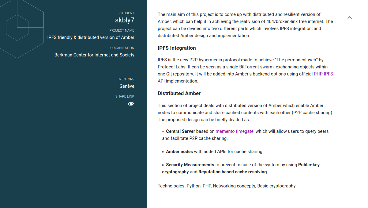Click Berkman Center for Internet and Society
368x208 pixels.
pyautogui.click(x=94, y=55)
